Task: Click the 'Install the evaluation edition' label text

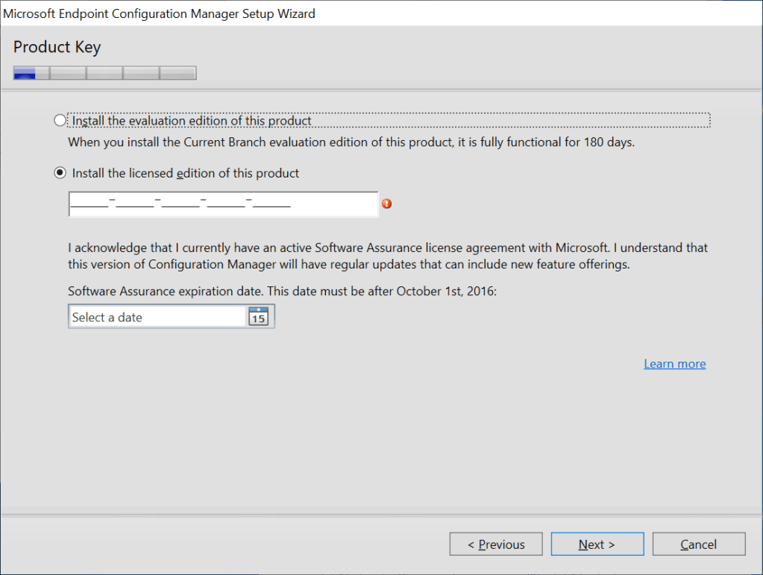Action: [192, 120]
